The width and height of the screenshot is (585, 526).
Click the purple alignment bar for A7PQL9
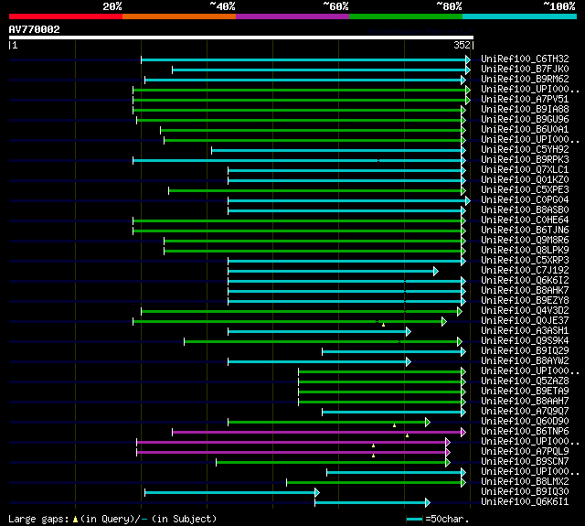[x=292, y=453]
